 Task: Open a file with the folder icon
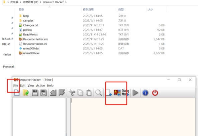point(26,93)
